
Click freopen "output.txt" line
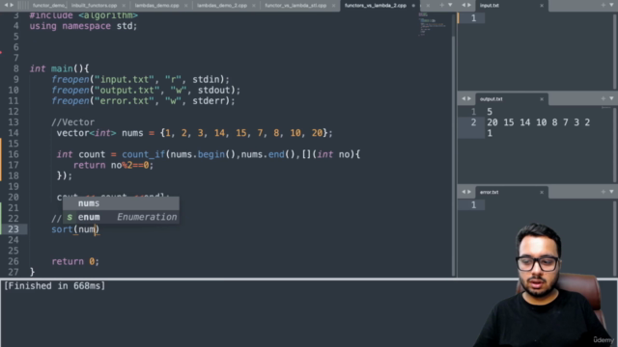(146, 90)
